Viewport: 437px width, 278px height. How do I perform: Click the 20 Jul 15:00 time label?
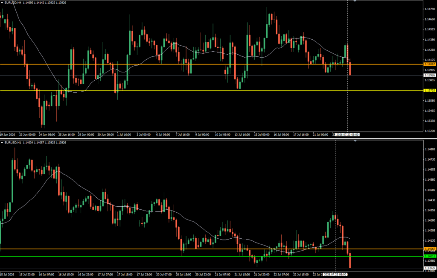(x=184, y=275)
